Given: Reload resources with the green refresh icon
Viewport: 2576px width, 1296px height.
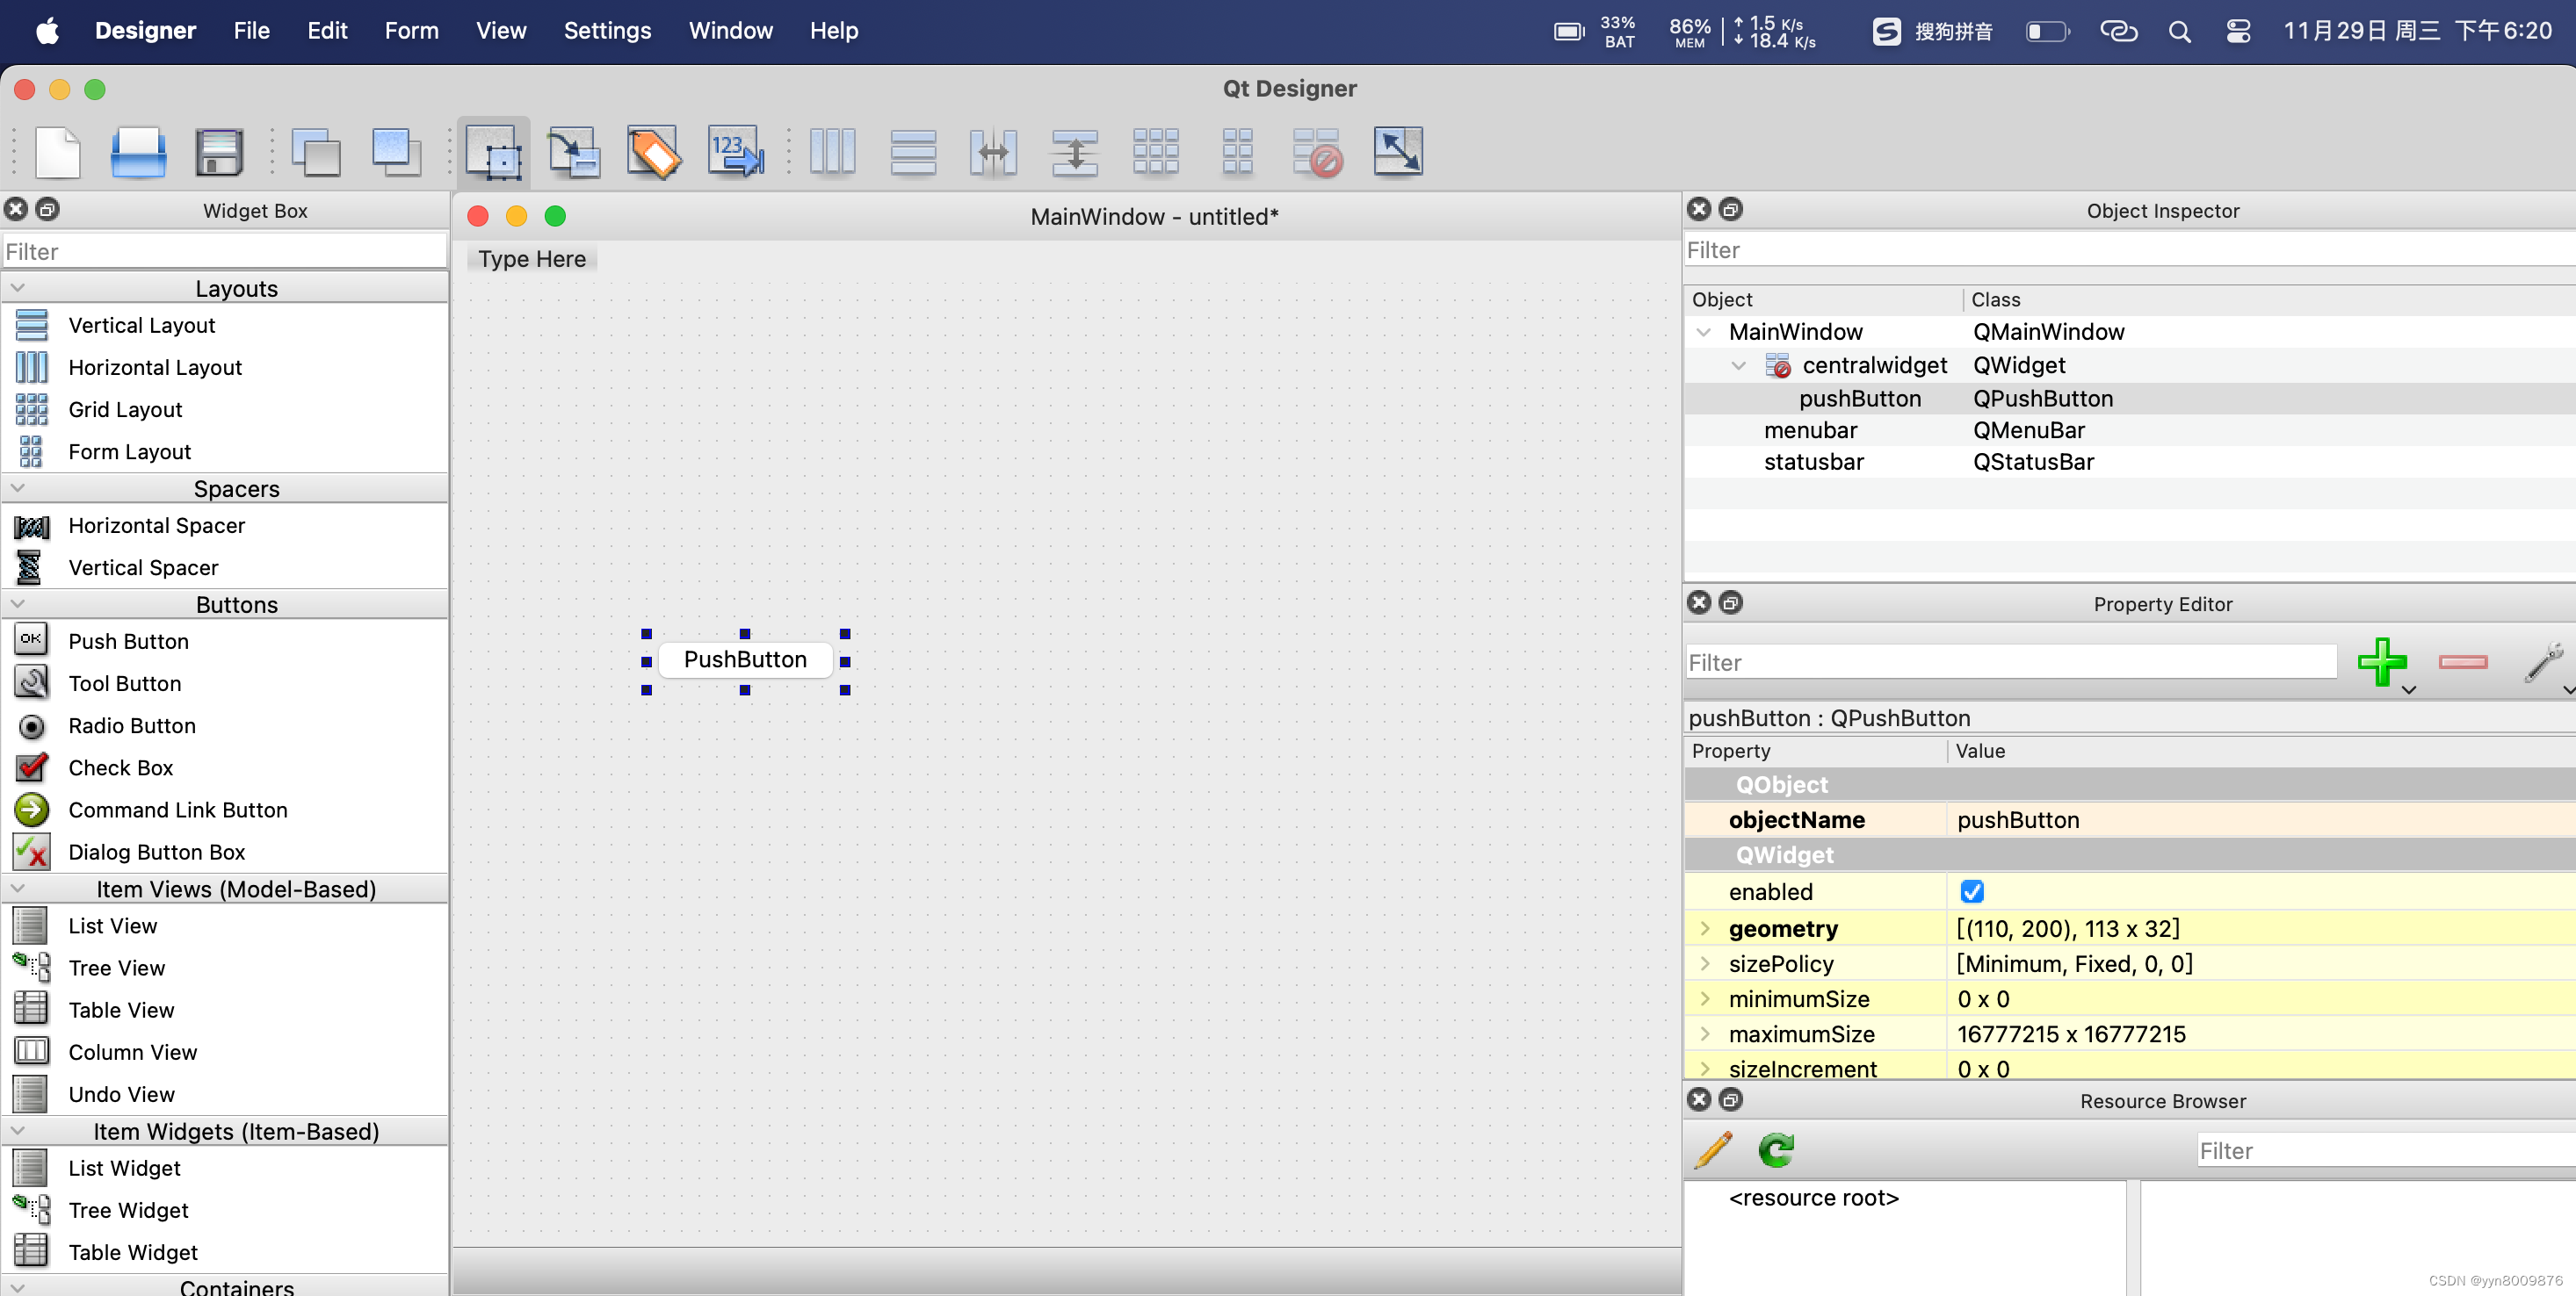Looking at the screenshot, I should [x=1776, y=1150].
